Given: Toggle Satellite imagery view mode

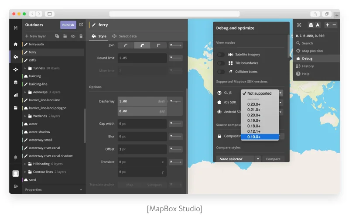Looking at the screenshot, I should pyautogui.click(x=221, y=55).
